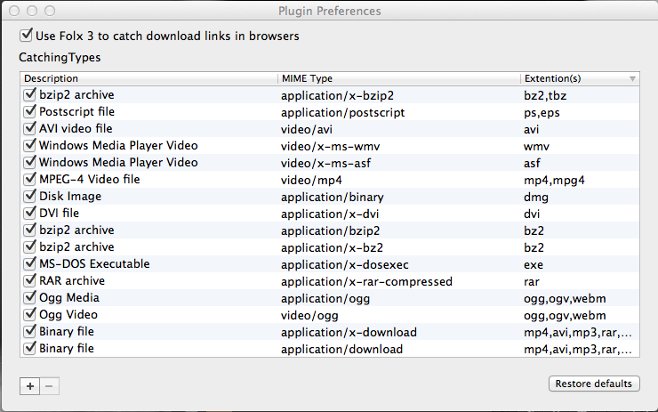Screen dimensions: 658x412
Task: Disable the AVI video file checkbox
Action: [x=28, y=129]
